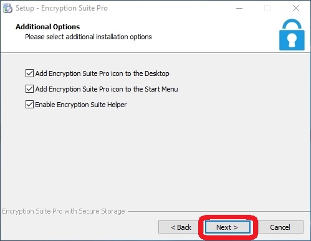
Task: Uncheck the Start Menu icon checkbox
Action: (x=29, y=89)
